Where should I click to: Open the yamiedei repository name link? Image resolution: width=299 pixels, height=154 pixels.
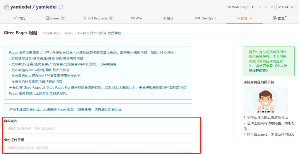pos(46,7)
